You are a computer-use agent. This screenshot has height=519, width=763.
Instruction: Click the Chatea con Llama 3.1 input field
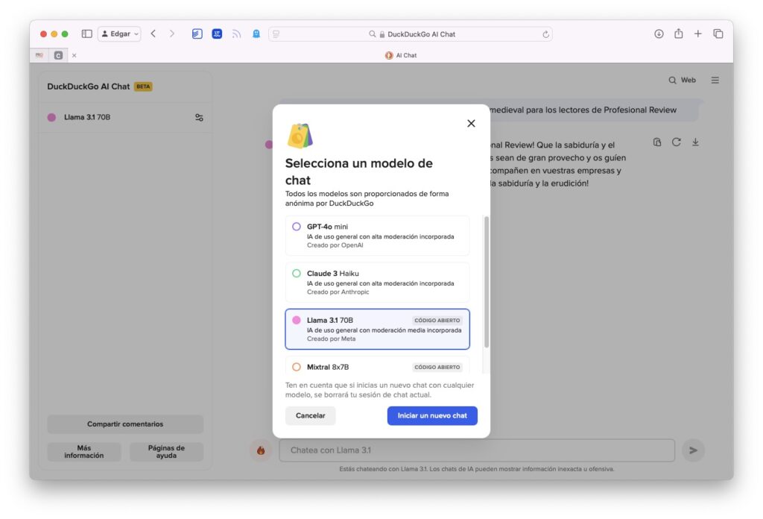[477, 450]
